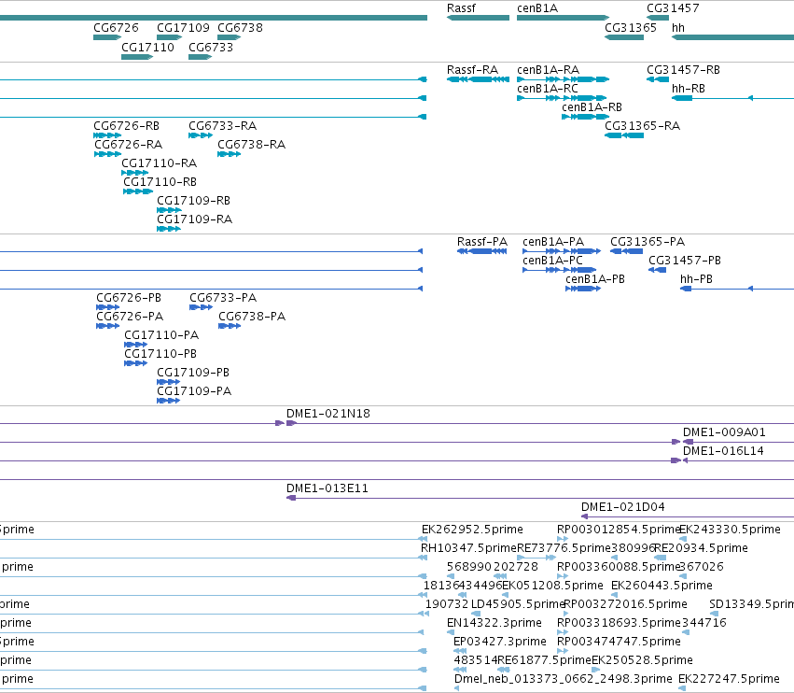Click the CG6733-PA protein label
794x693 pixels.
(223, 298)
